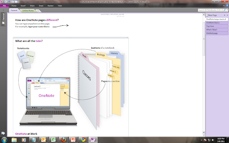
Task: Open the Share ribbon tab
Action: point(32,6)
